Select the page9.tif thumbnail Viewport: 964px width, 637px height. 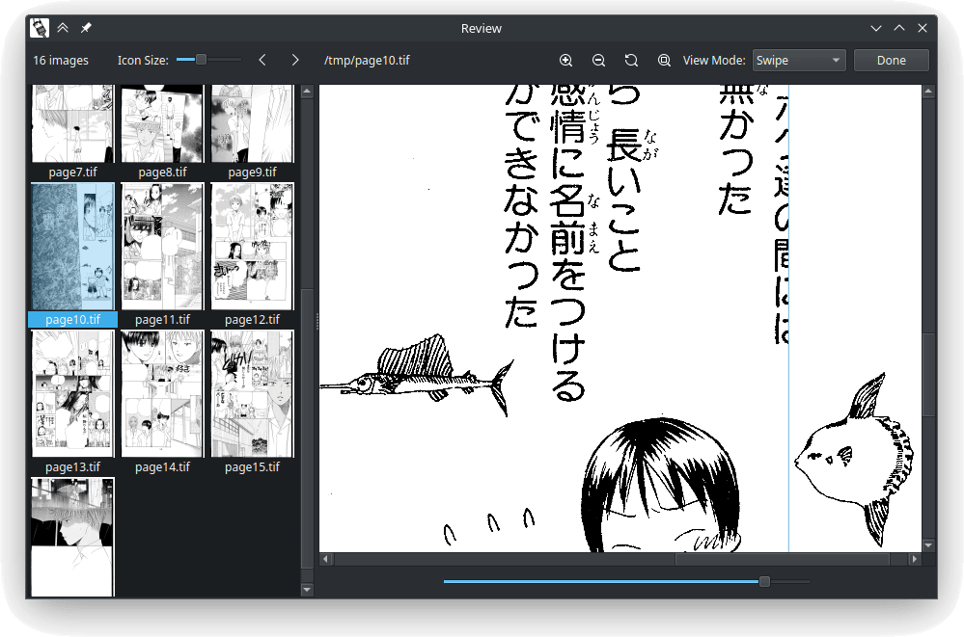[252, 123]
